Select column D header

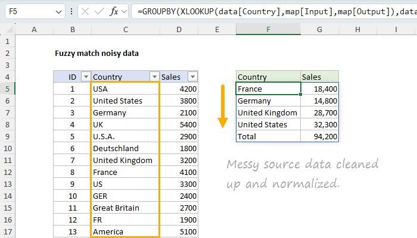(179, 30)
